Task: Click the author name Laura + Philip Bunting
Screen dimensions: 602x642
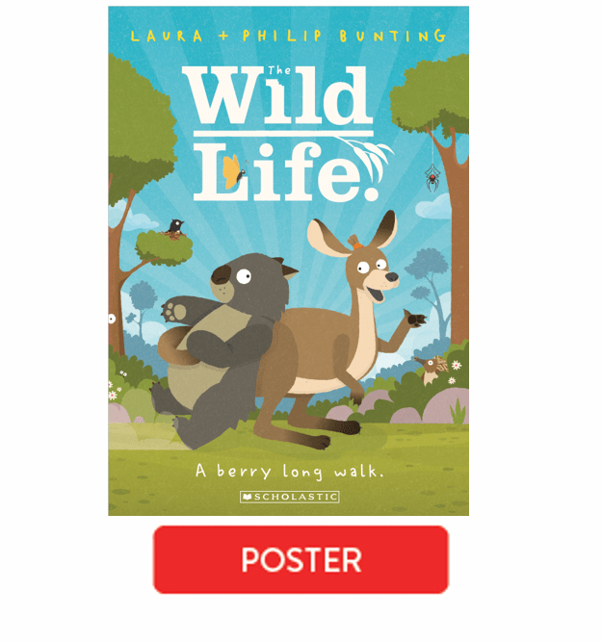Action: (289, 36)
